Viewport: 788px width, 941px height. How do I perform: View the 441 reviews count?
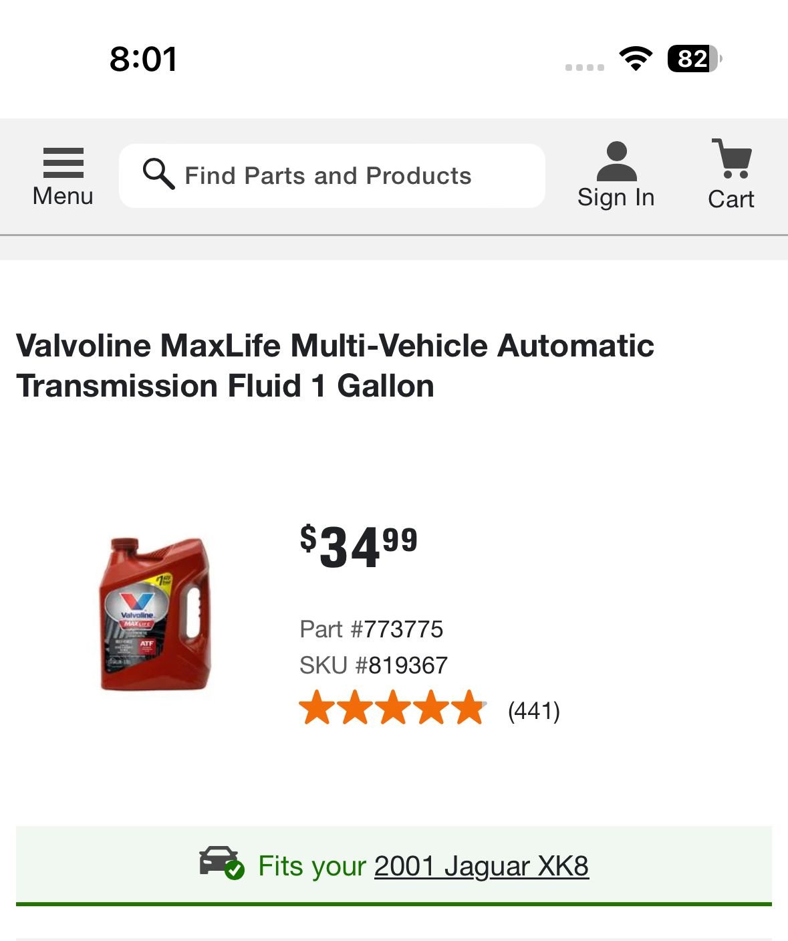[x=533, y=710]
